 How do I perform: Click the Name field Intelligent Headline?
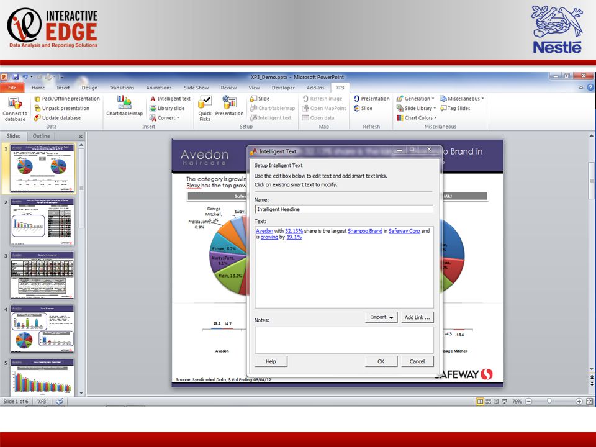[344, 209]
